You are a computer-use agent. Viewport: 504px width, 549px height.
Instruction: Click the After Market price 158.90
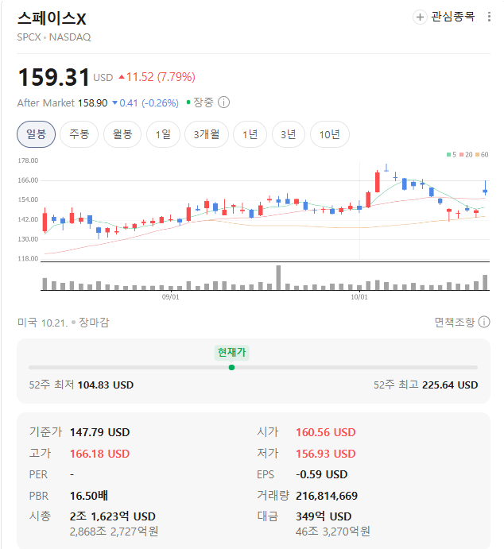[92, 103]
